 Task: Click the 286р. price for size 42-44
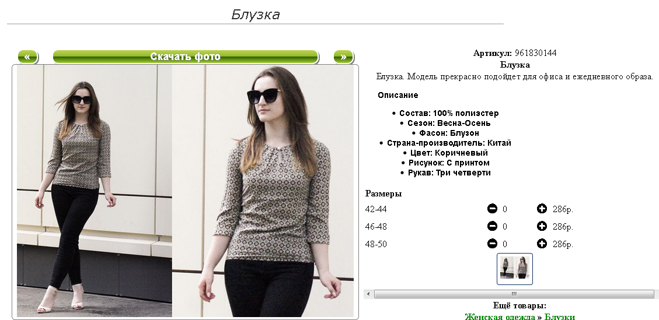tap(563, 209)
